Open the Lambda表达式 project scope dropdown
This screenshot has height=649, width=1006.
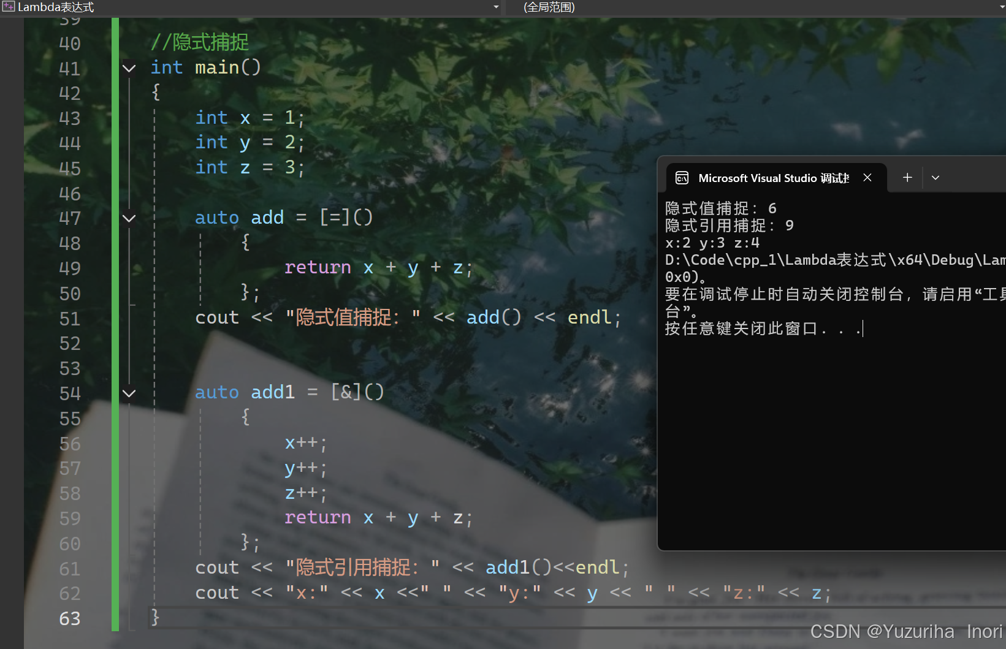pos(496,7)
